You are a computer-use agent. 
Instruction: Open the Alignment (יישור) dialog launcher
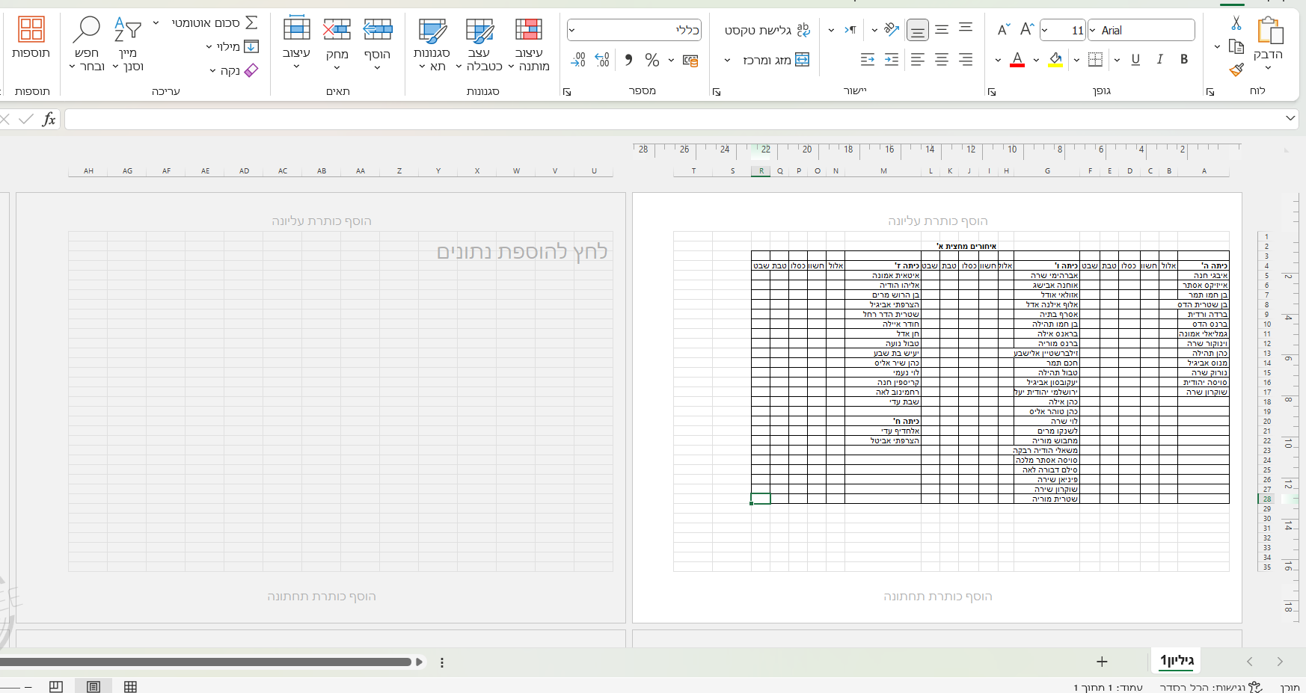coord(717,92)
